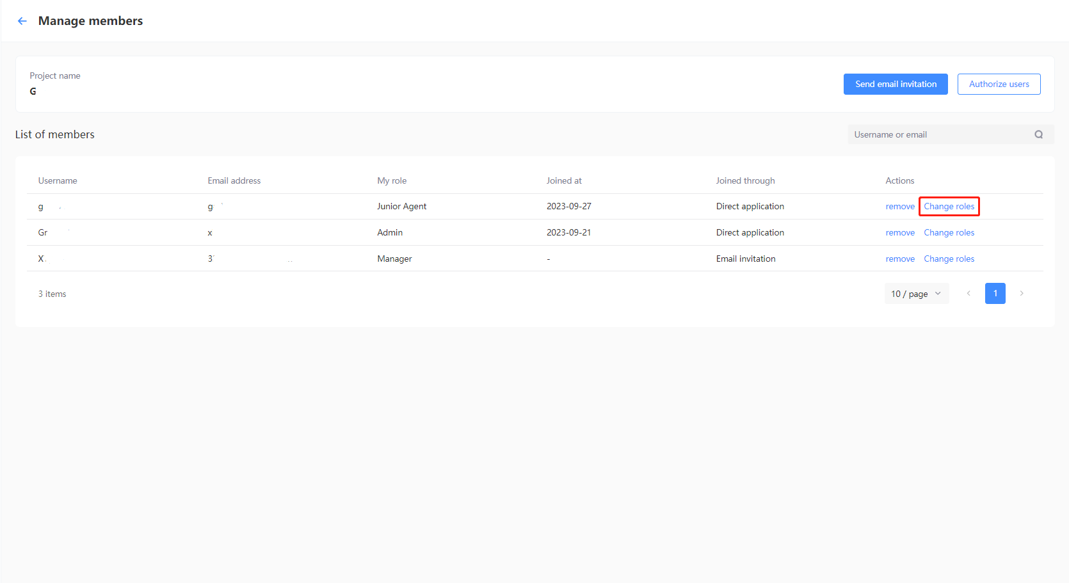Click Authorize users button
The height and width of the screenshot is (583, 1069).
pos(999,84)
